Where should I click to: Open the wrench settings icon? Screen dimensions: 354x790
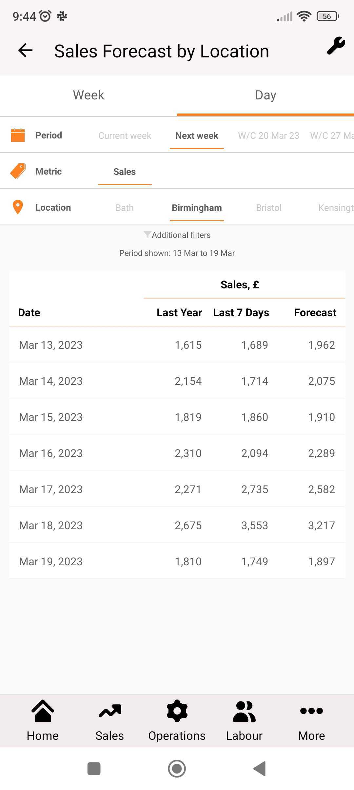click(x=336, y=46)
